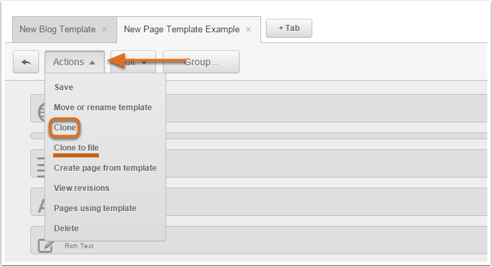This screenshot has height=267, width=492.
Task: Choose Create page from template
Action: (x=105, y=168)
